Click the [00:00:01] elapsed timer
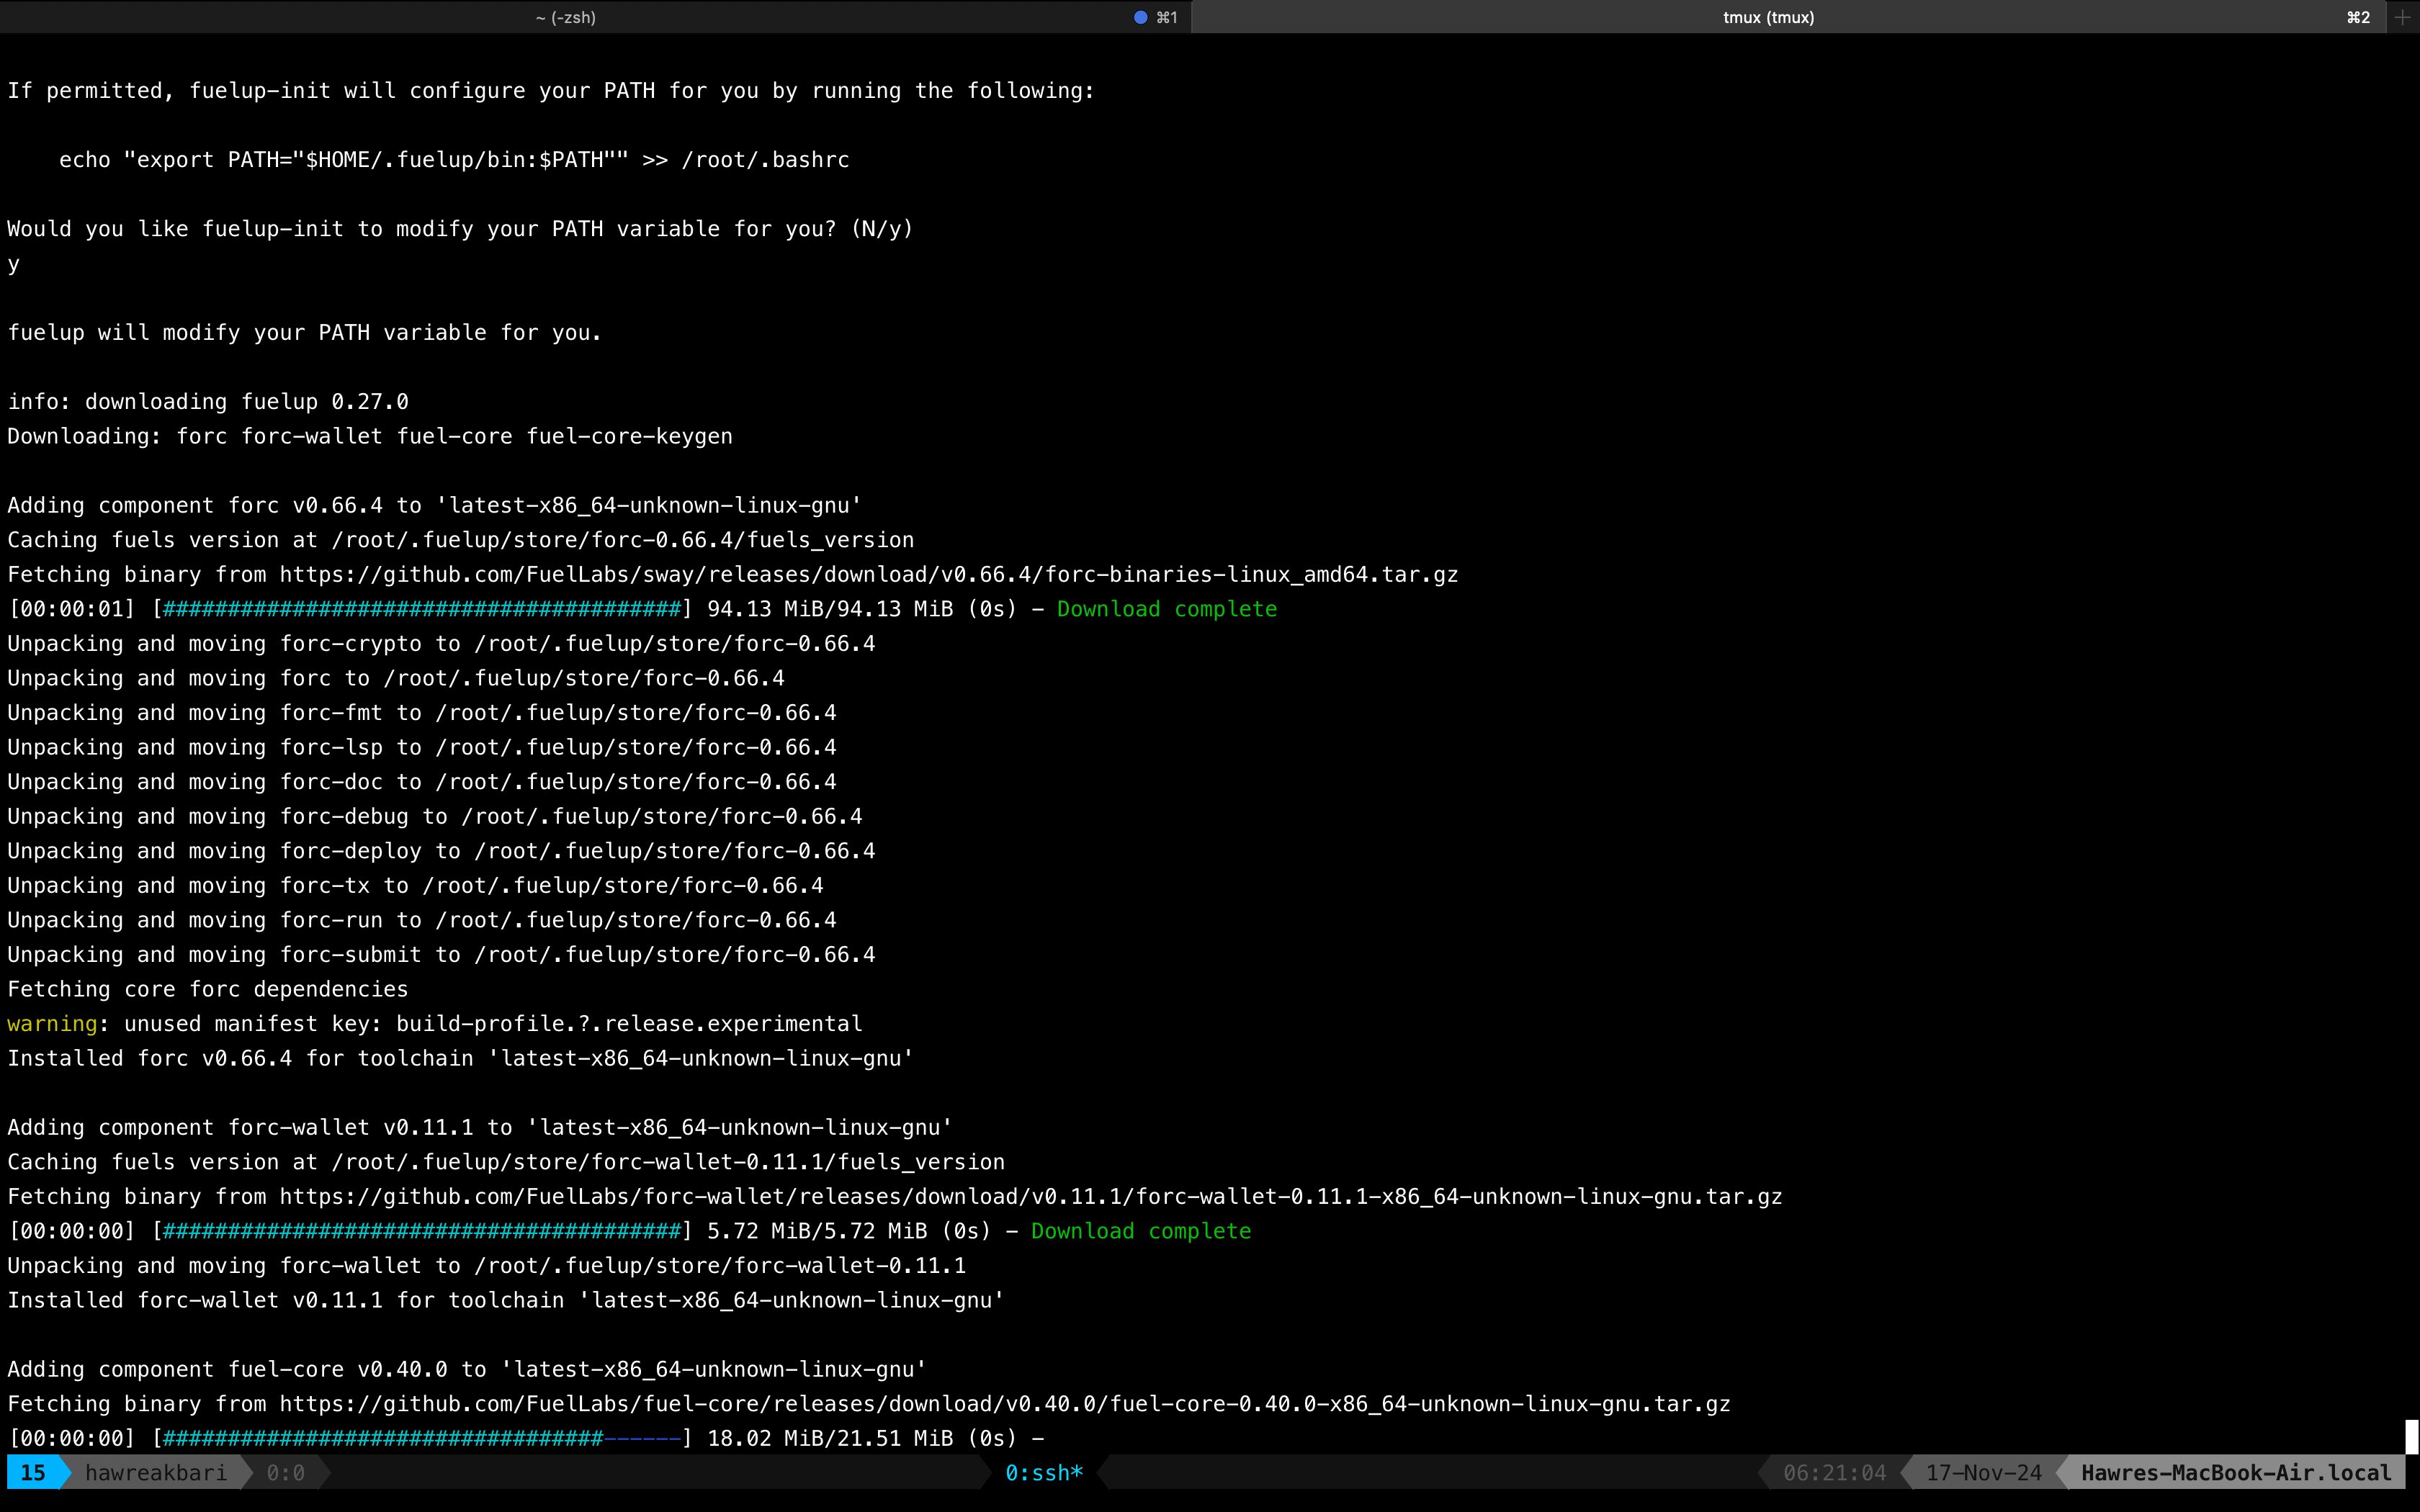 click(71, 609)
